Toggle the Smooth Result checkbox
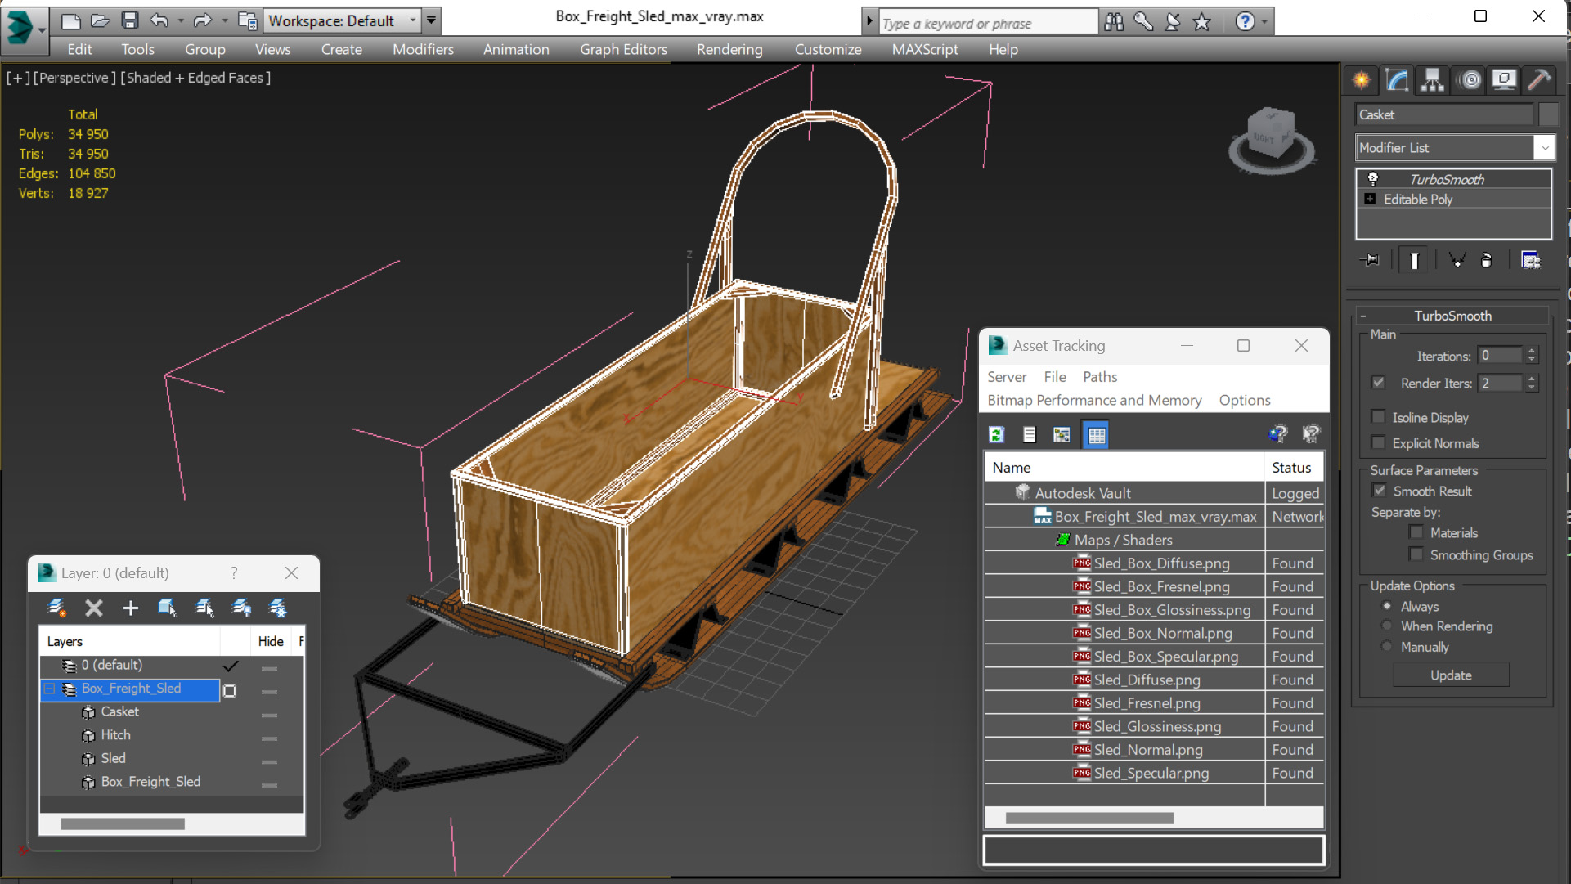Image resolution: width=1571 pixels, height=884 pixels. click(1380, 491)
